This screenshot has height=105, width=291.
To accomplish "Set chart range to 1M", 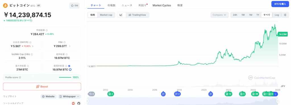I will pyautogui.click(x=251, y=15).
